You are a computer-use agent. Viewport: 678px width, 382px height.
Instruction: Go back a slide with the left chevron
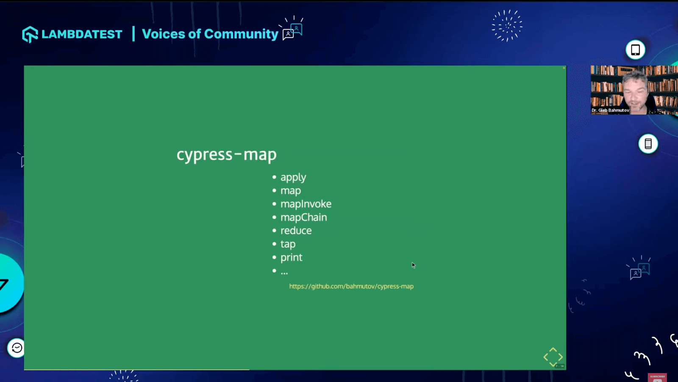[x=546, y=357]
